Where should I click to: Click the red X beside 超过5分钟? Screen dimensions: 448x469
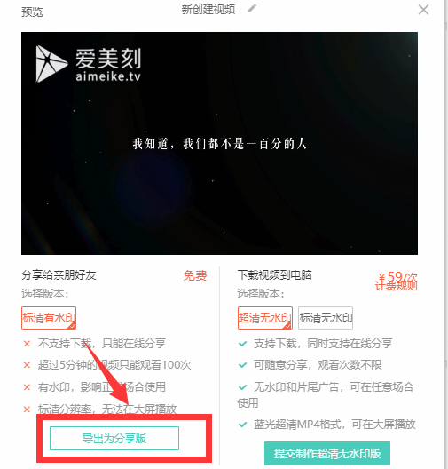pos(27,365)
